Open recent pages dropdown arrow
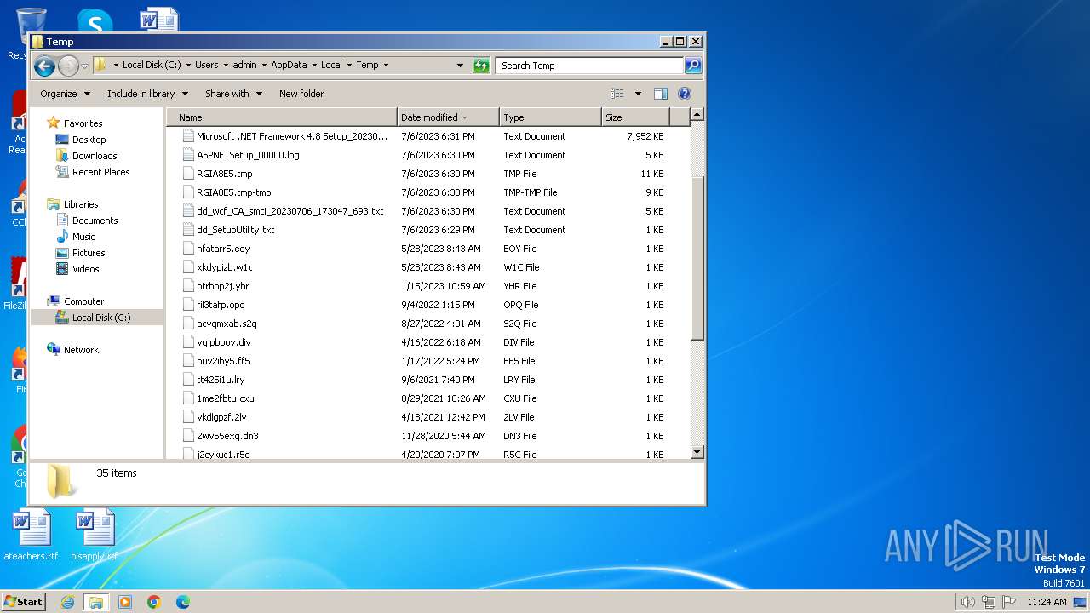This screenshot has height=613, width=1090. pyautogui.click(x=84, y=66)
